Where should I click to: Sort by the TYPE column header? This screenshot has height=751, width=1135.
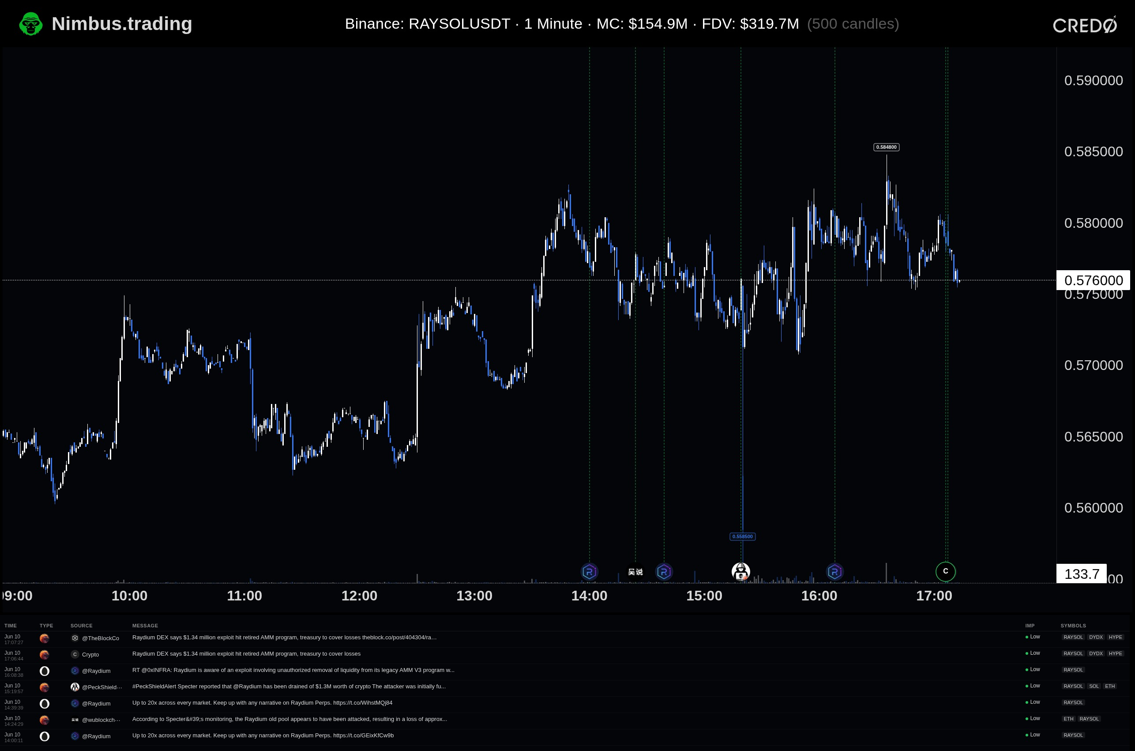coord(46,626)
